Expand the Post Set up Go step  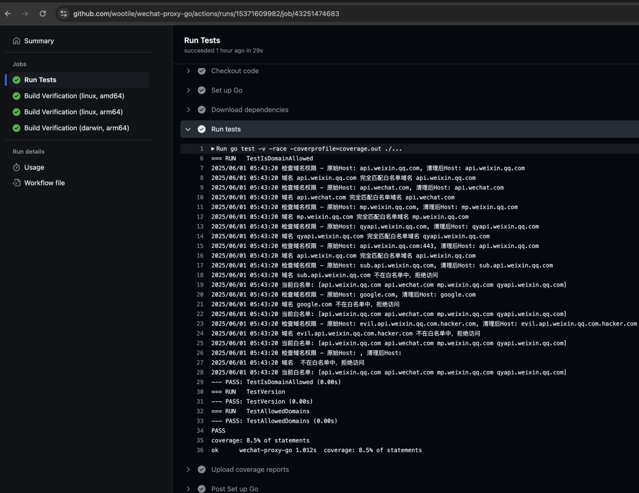click(188, 488)
